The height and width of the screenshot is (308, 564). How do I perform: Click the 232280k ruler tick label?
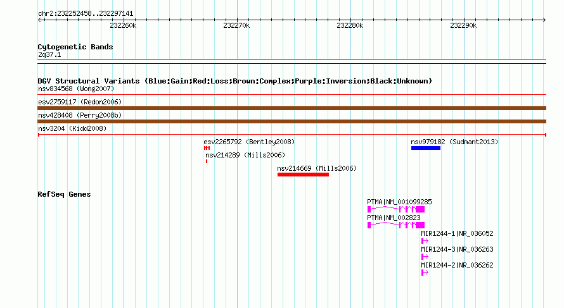[x=350, y=25]
